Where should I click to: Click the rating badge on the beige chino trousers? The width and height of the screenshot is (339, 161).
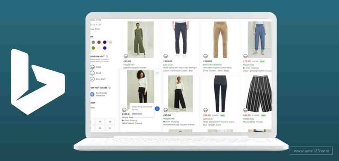click(205, 56)
